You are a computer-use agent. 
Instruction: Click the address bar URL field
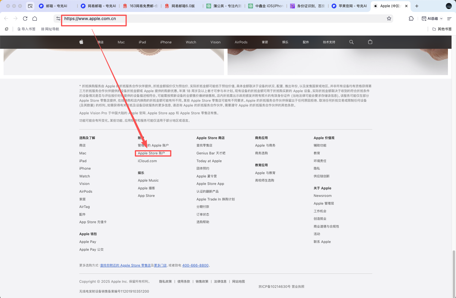(223, 19)
